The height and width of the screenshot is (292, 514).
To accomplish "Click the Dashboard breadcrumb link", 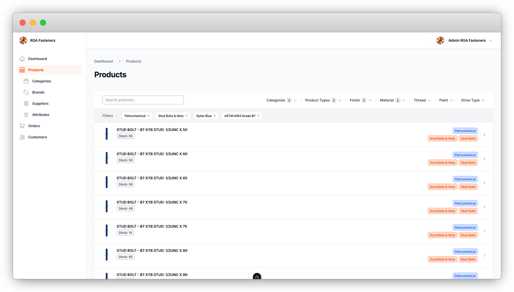I will pos(103,61).
